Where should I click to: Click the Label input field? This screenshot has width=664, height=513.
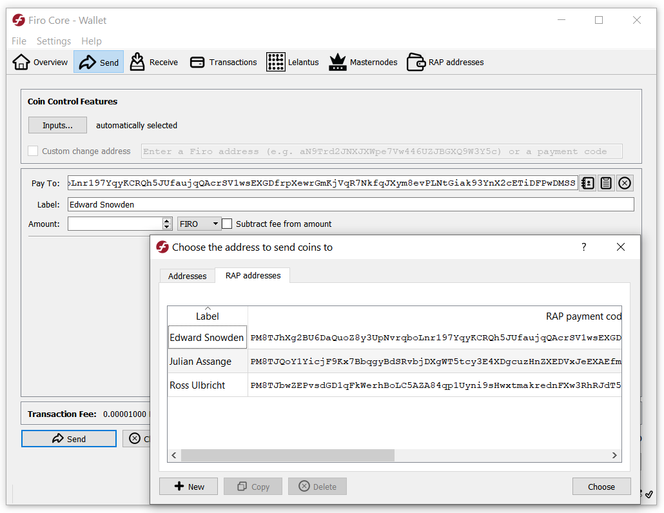(x=351, y=204)
